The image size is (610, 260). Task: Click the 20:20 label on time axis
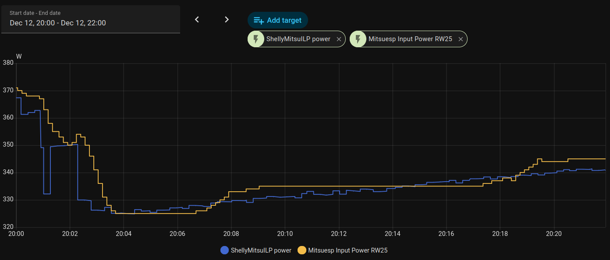tap(554, 234)
